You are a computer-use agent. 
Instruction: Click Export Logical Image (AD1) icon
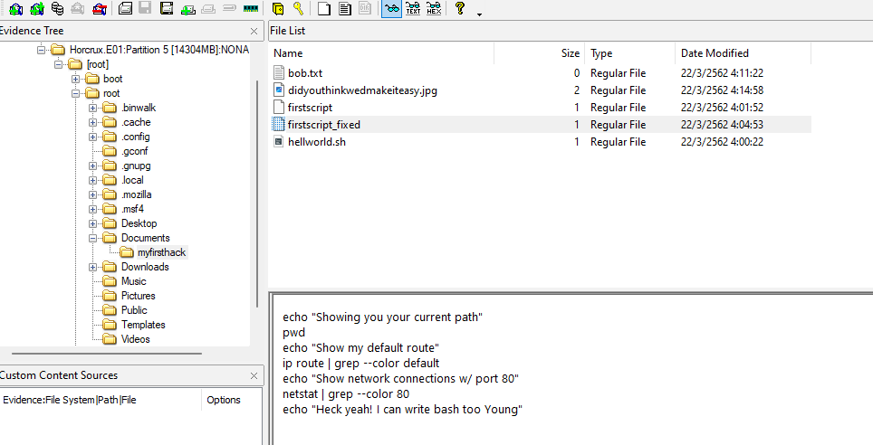(x=167, y=8)
